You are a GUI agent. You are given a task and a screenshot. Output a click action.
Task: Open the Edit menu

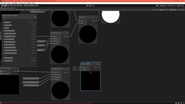click(5, 3)
